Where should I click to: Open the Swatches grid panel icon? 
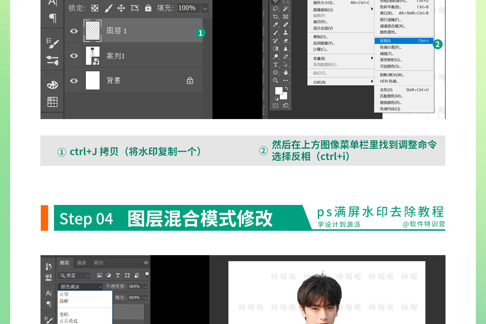pyautogui.click(x=52, y=102)
